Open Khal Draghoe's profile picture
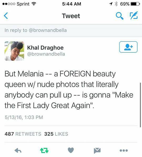Image resolution: width=142 pixels, height=157 pixels. click(x=14, y=51)
